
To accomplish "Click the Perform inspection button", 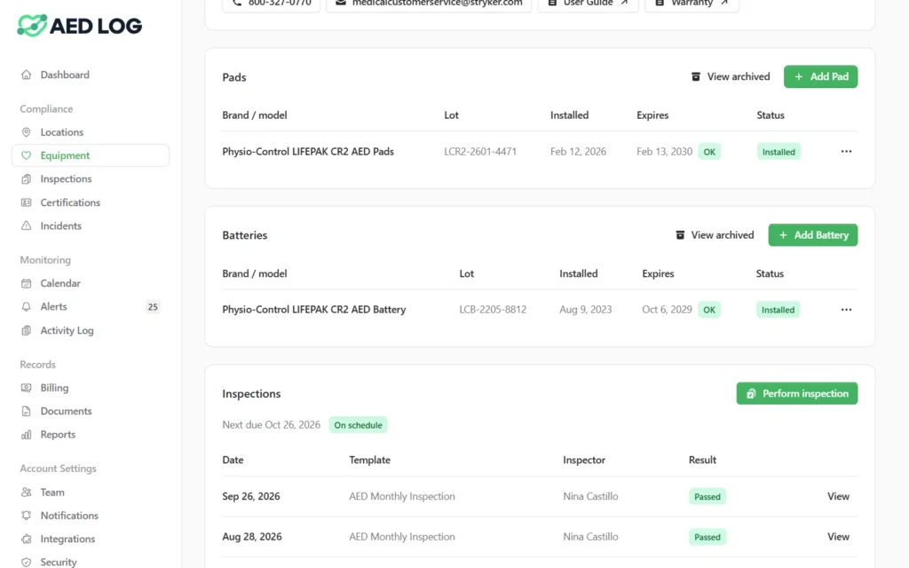I will [797, 393].
